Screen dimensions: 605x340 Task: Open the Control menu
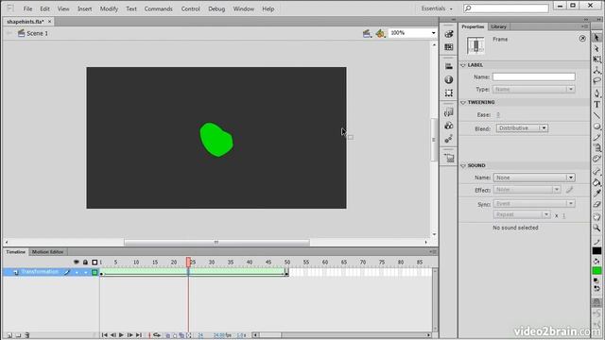(x=191, y=8)
